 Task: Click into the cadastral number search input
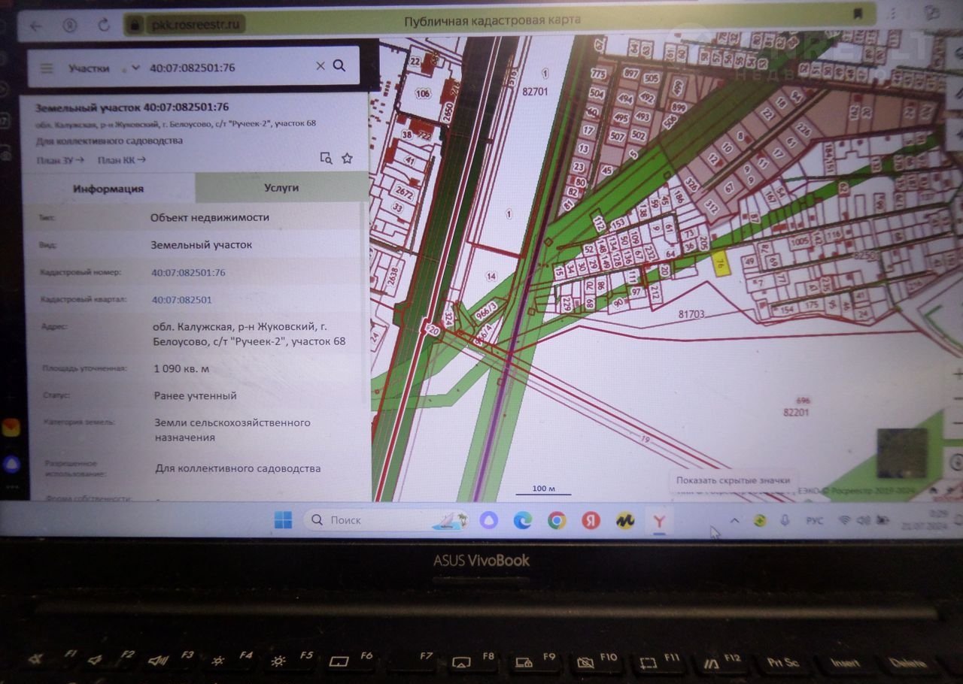(226, 68)
